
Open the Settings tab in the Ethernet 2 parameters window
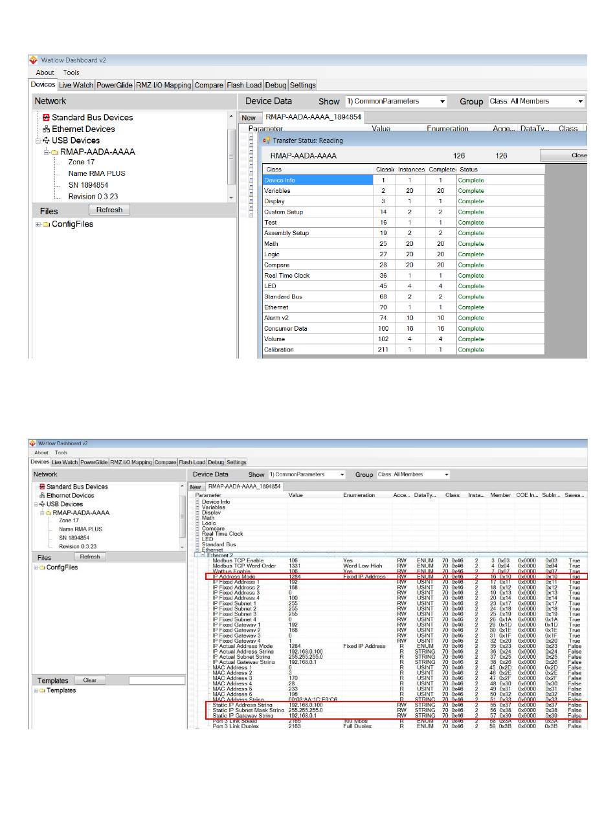pyautogui.click(x=236, y=462)
